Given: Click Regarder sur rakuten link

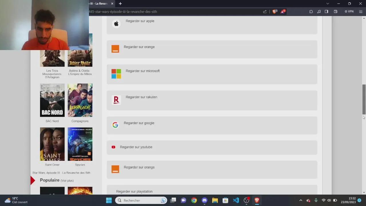Looking at the screenshot, I should [x=141, y=97].
